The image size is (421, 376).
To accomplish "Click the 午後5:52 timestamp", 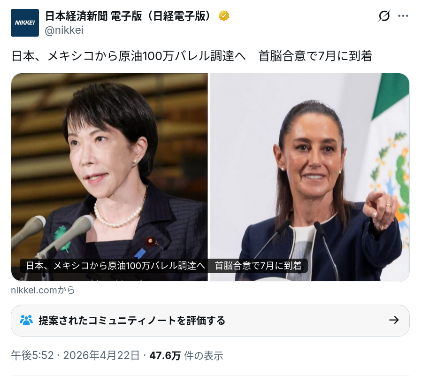I will [x=32, y=355].
